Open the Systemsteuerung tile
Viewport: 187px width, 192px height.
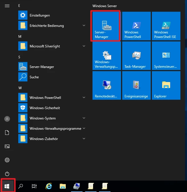pyautogui.click(x=166, y=56)
